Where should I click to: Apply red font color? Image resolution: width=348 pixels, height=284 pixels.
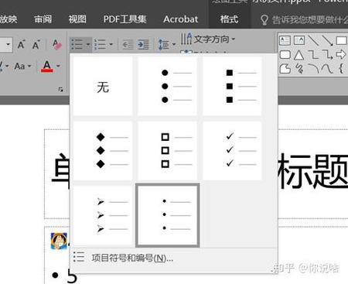coord(47,67)
